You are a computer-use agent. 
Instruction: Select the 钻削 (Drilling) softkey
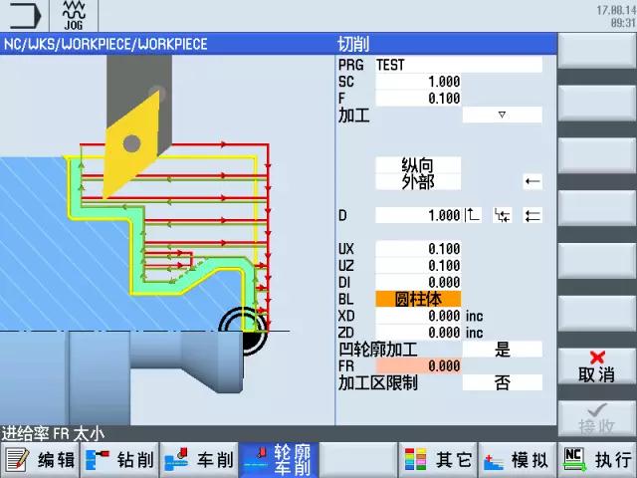coord(119,459)
